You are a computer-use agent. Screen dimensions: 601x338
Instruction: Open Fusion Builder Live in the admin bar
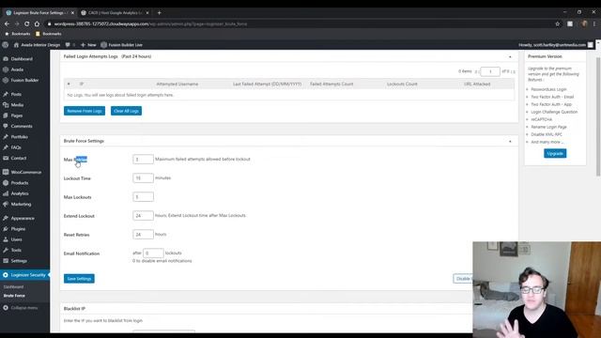pos(121,45)
